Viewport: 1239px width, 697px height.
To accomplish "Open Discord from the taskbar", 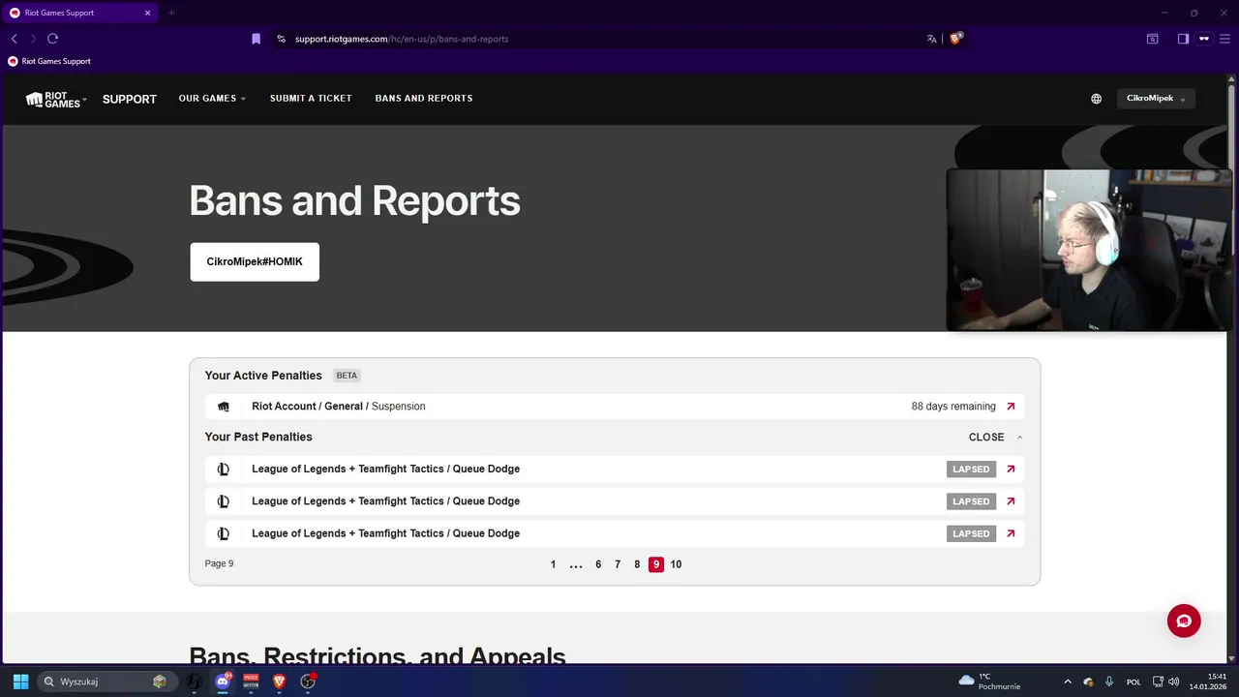I will (223, 682).
